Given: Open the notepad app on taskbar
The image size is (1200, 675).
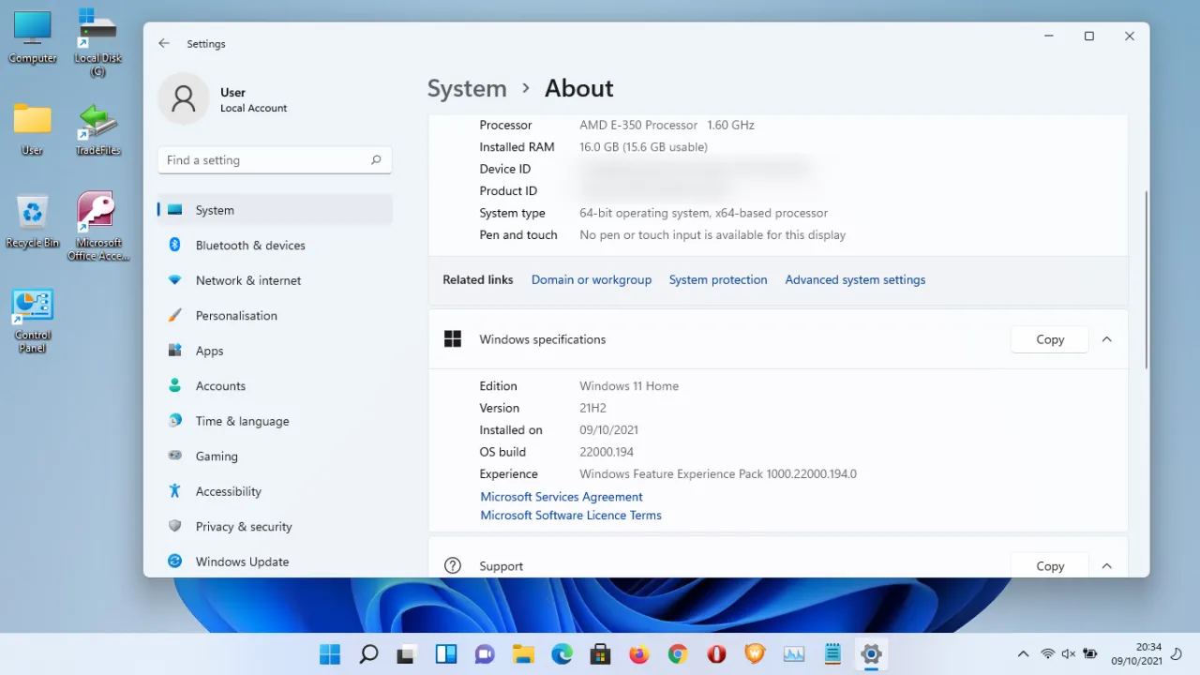Looking at the screenshot, I should (832, 654).
